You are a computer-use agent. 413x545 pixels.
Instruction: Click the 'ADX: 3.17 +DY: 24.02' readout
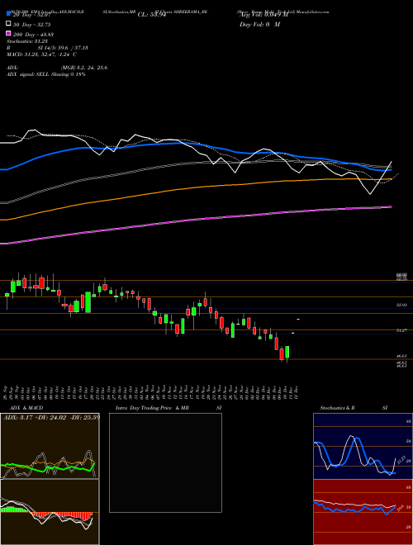(x=35, y=417)
